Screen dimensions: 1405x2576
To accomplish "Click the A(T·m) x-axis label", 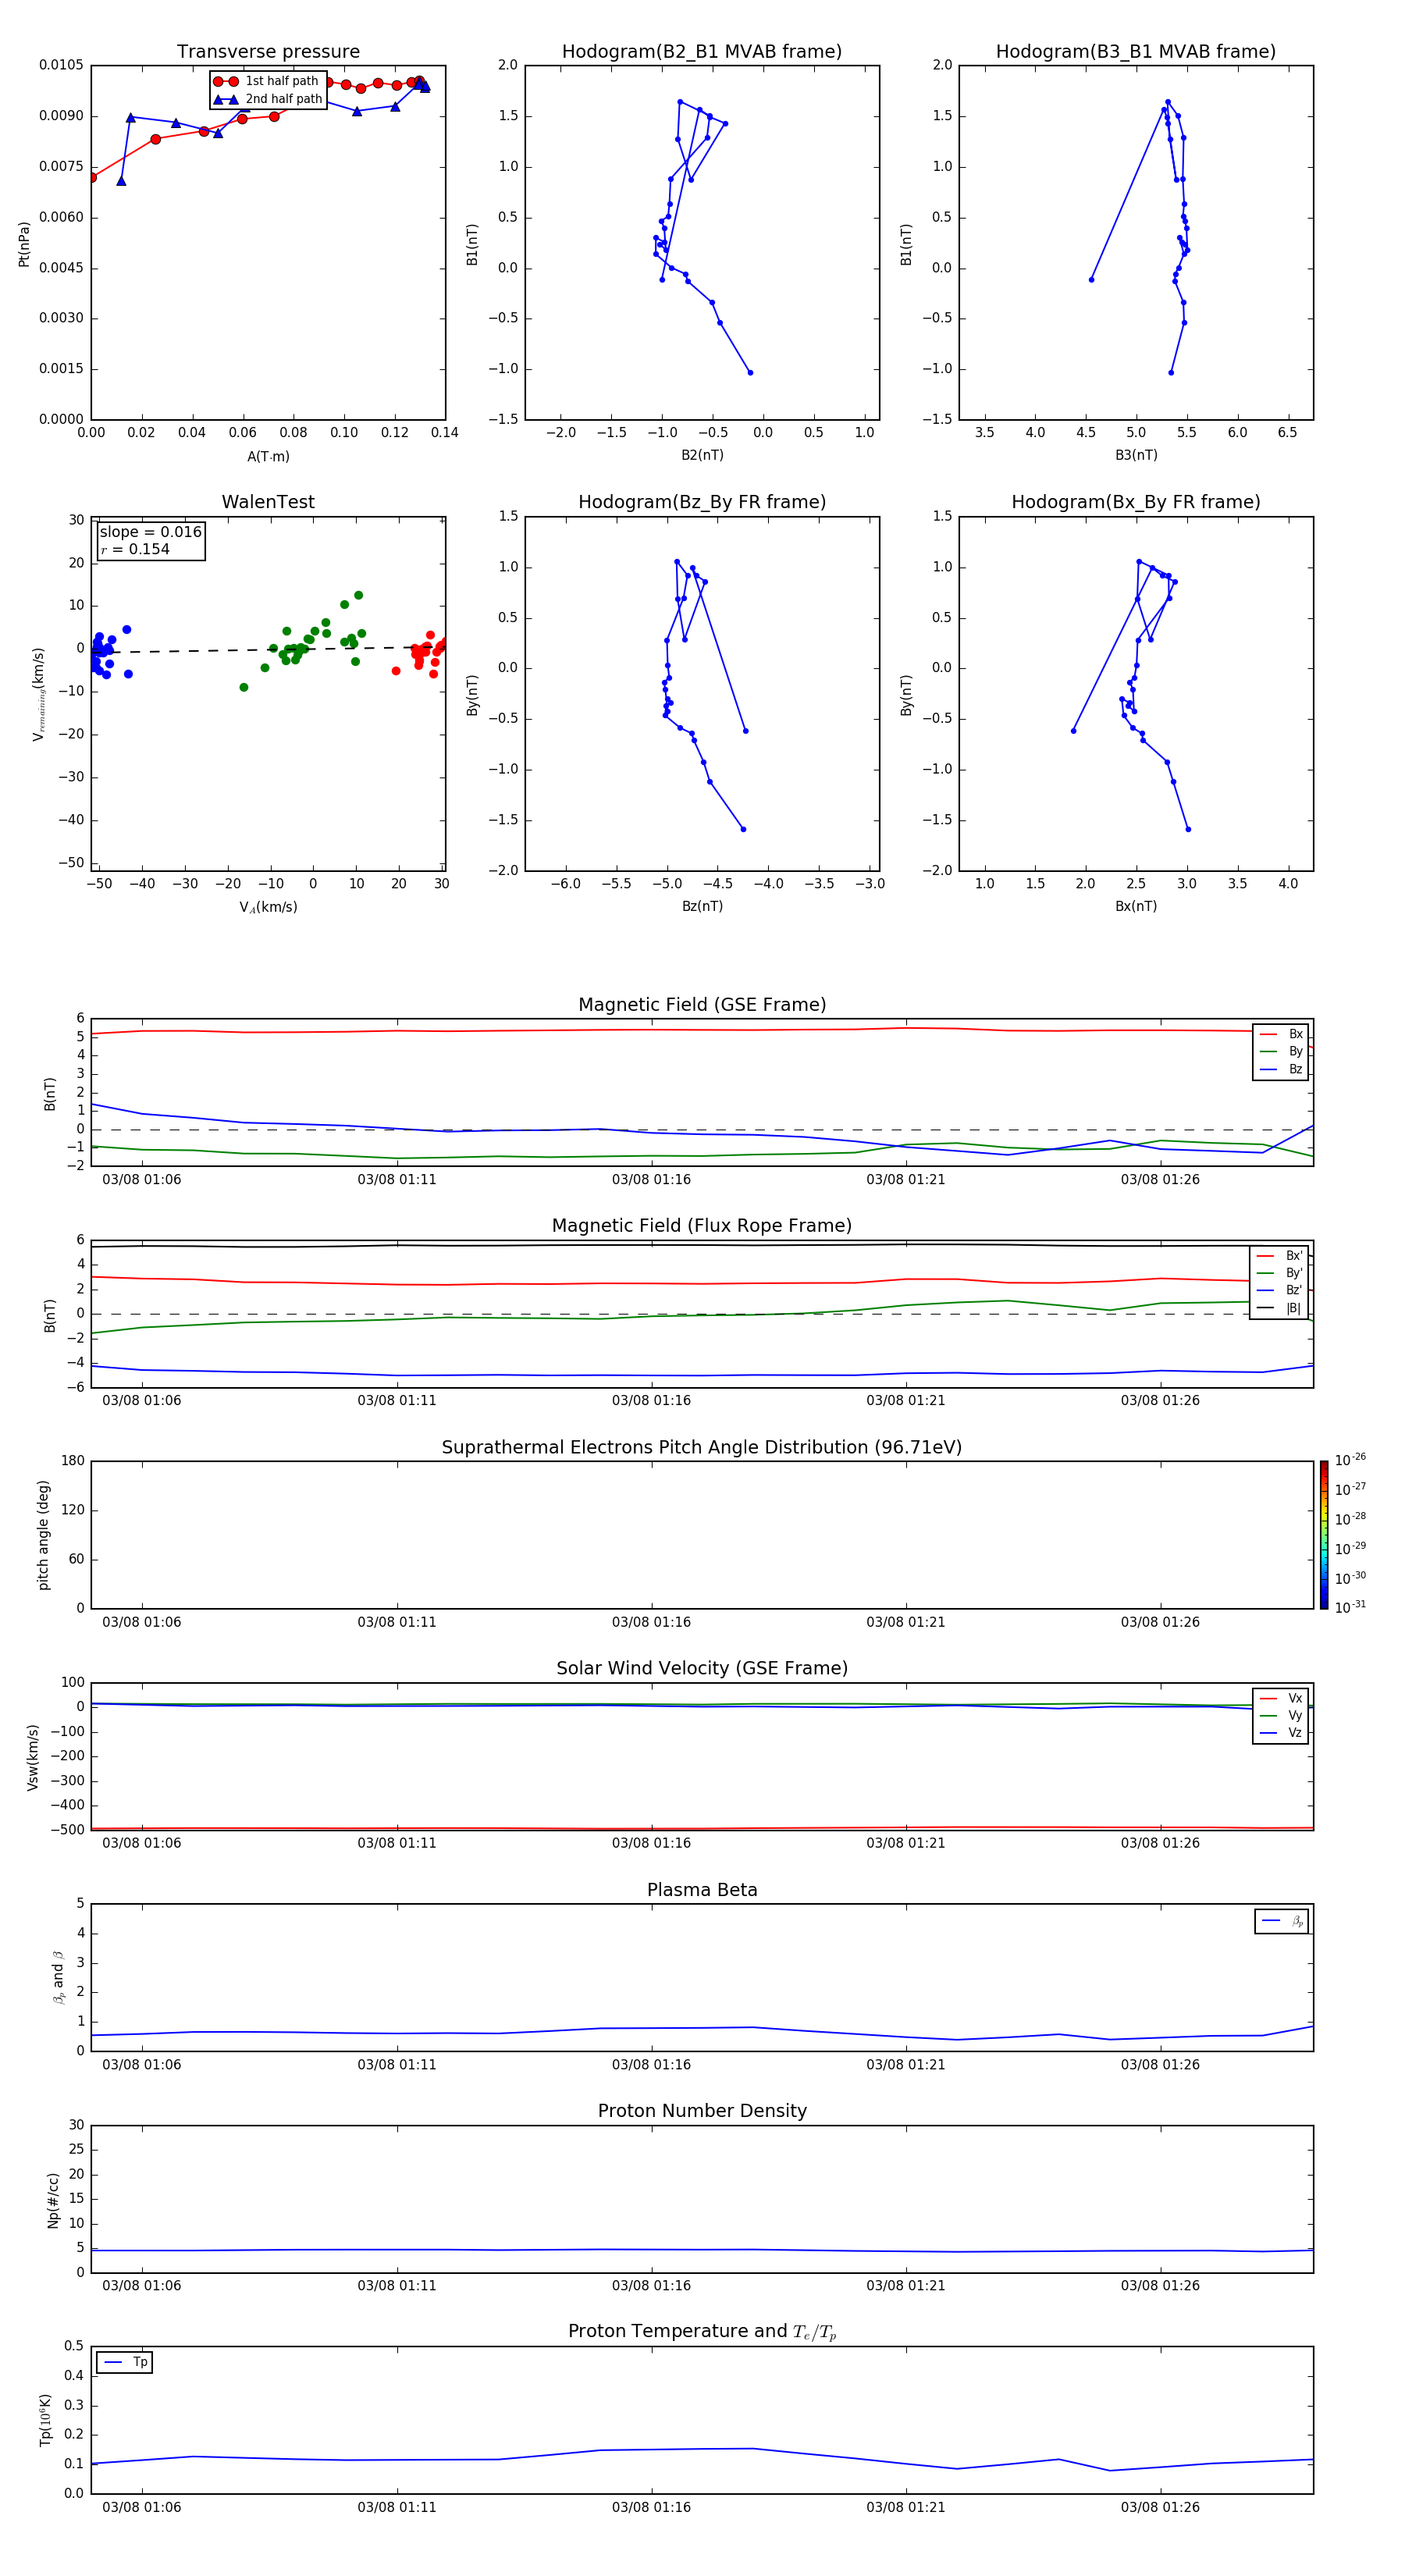I will (268, 457).
